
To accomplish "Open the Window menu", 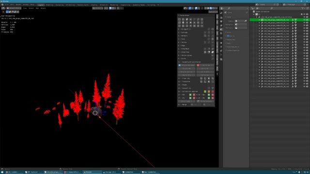I will coord(26,5).
